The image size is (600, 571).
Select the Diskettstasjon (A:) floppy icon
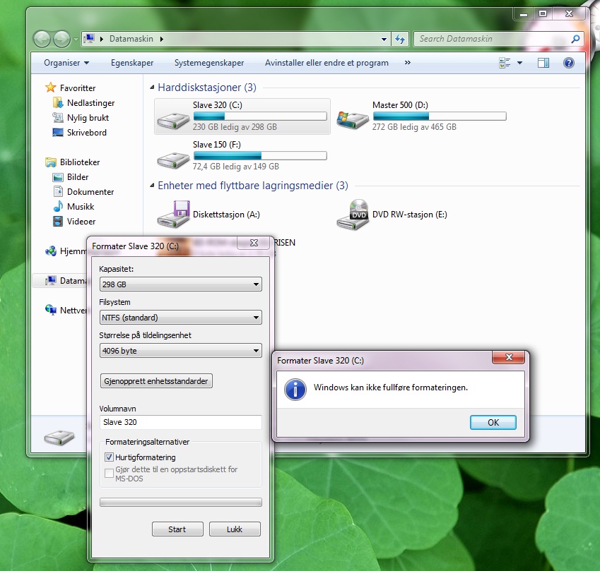click(173, 215)
